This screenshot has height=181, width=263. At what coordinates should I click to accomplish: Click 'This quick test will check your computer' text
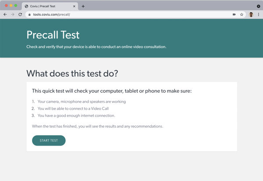coord(112,91)
